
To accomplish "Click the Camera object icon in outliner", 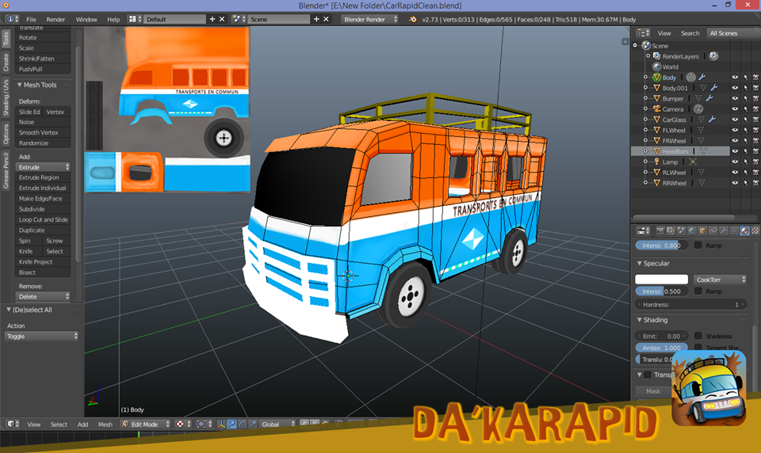I will (656, 108).
